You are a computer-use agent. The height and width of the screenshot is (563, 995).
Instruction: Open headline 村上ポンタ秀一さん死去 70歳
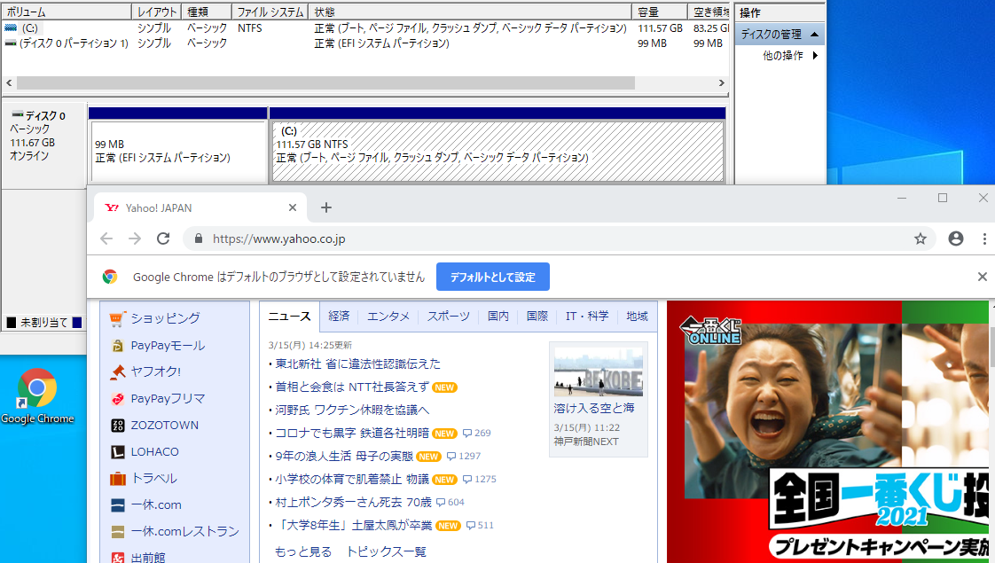coord(354,502)
